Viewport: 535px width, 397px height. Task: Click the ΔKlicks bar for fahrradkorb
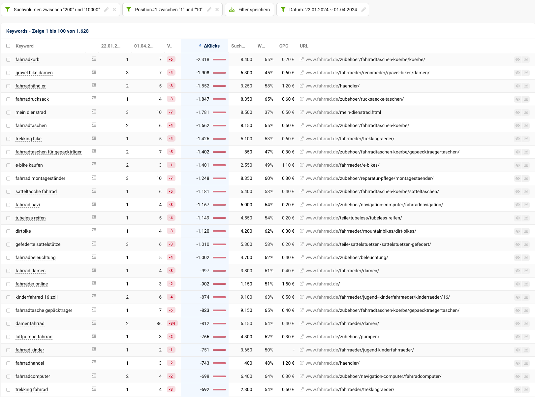point(219,60)
